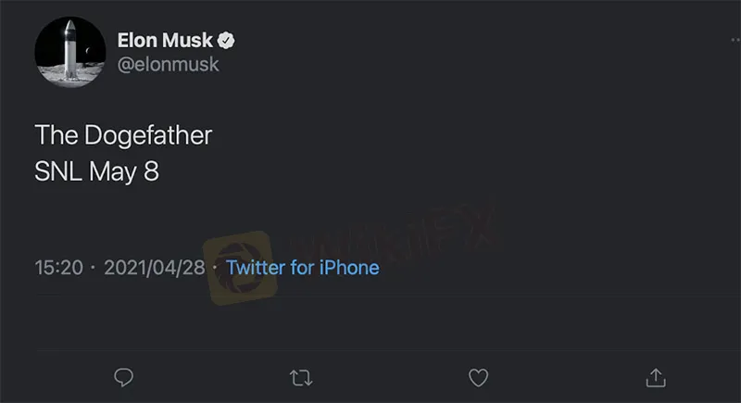Viewport: 741px width, 403px height.
Task: Open the share tweet icon
Action: pyautogui.click(x=655, y=376)
